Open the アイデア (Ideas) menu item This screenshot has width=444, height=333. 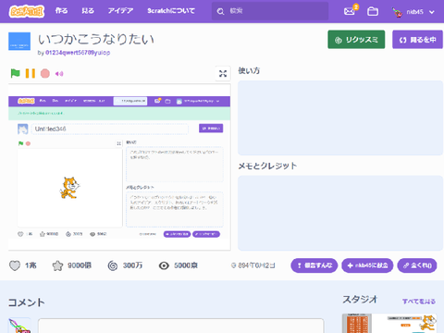[120, 11]
